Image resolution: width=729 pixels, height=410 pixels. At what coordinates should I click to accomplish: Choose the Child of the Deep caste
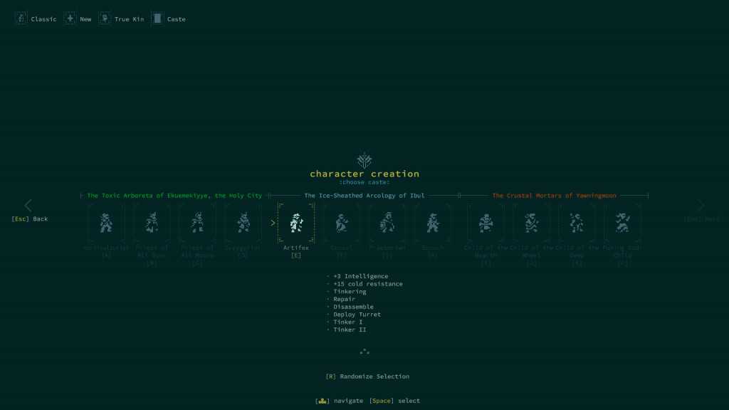(577, 223)
